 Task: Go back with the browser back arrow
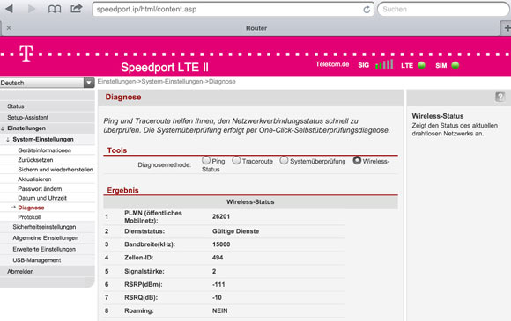[10, 9]
